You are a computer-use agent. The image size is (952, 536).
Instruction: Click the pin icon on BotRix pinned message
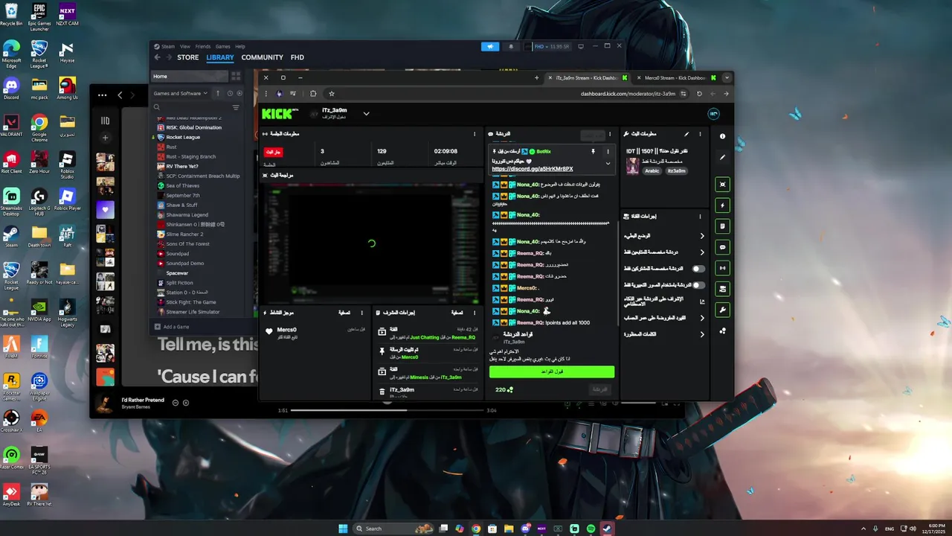click(593, 151)
